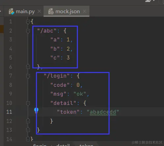Click line number 7 in the gutter
Screen dimensions: 164x146
[x=11, y=76]
